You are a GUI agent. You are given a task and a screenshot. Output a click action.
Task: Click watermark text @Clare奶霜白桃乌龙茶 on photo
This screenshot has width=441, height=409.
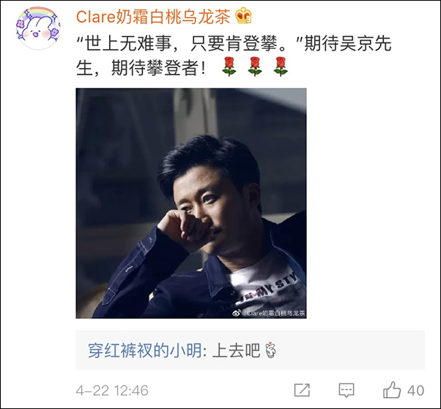click(274, 313)
